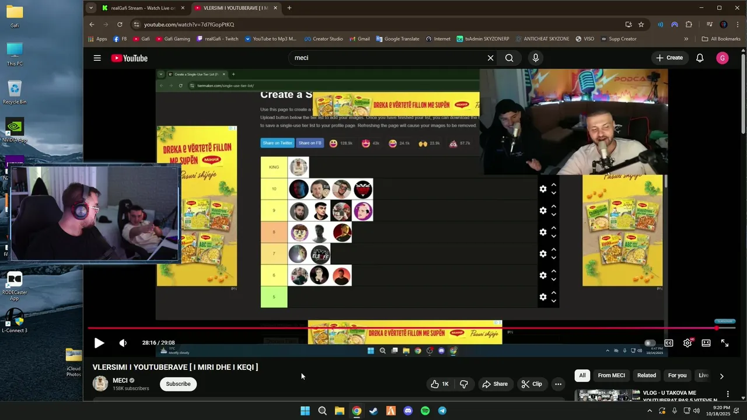This screenshot has width=747, height=420.
Task: Switch to the realGafi Stream browser tab
Action: tap(143, 8)
